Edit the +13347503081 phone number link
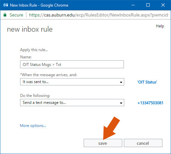Screen dimensions: 171x154 pyautogui.click(x=150, y=103)
